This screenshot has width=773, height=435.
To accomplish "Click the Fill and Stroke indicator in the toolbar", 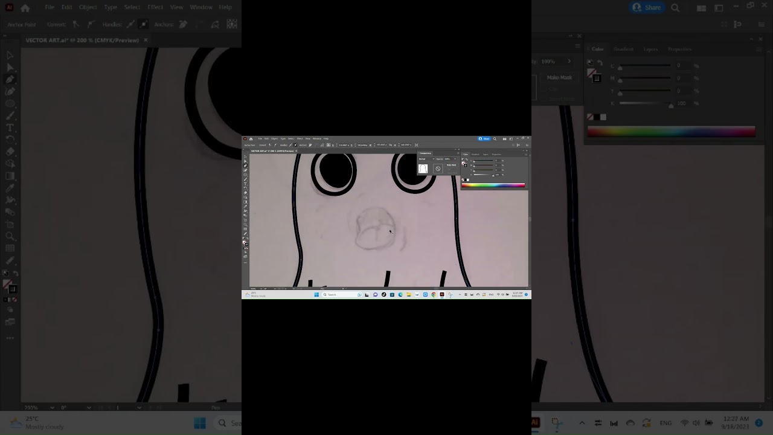I will [246, 242].
